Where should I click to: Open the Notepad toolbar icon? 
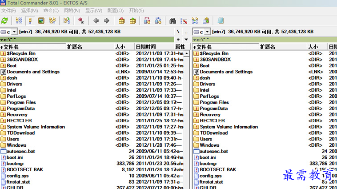tap(221, 20)
